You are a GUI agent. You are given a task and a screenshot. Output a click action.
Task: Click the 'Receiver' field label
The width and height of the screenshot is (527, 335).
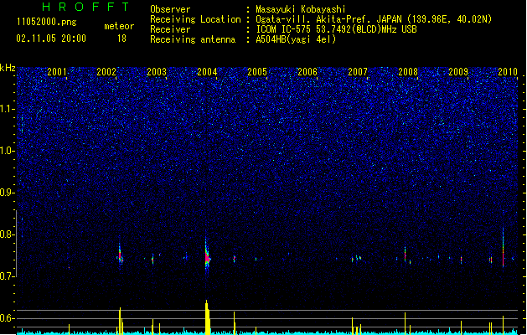pos(170,29)
